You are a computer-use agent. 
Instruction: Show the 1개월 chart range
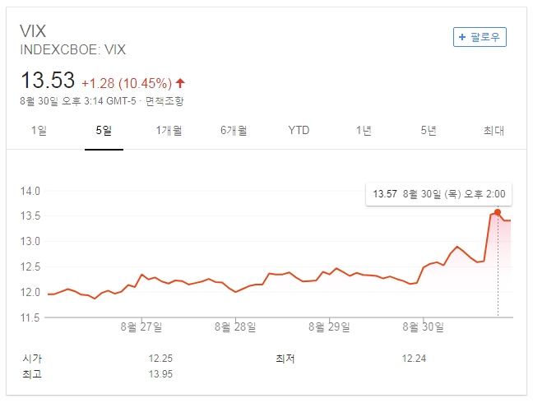point(169,130)
